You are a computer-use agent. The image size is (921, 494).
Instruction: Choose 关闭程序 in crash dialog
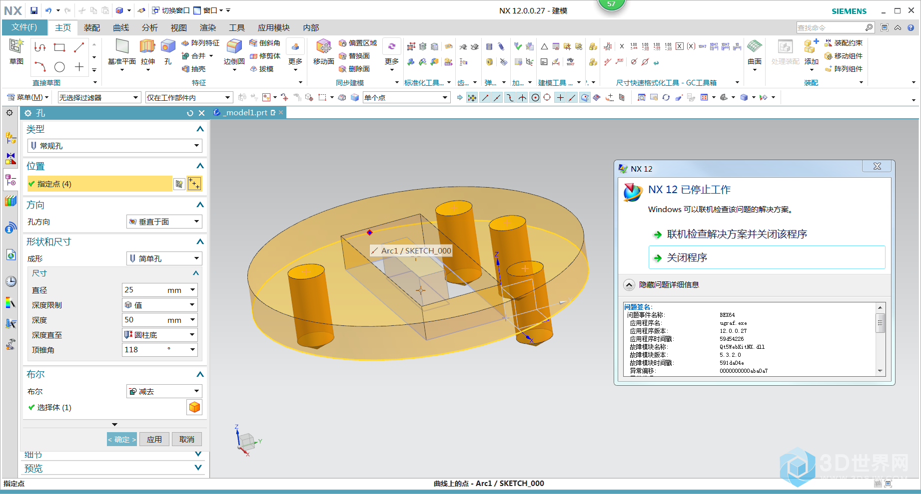(x=767, y=257)
